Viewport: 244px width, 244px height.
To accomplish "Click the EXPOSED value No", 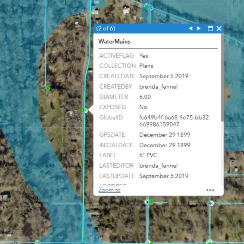I will [x=143, y=107].
